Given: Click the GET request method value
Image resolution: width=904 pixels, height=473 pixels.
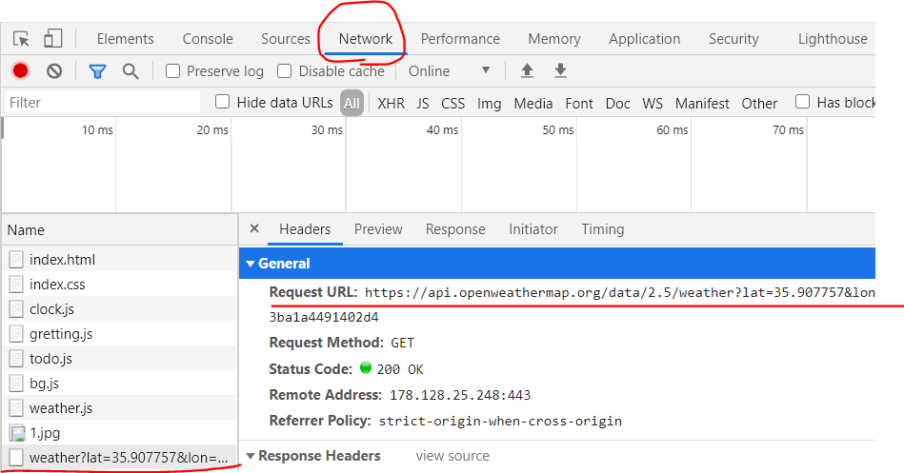Looking at the screenshot, I should click(x=402, y=343).
